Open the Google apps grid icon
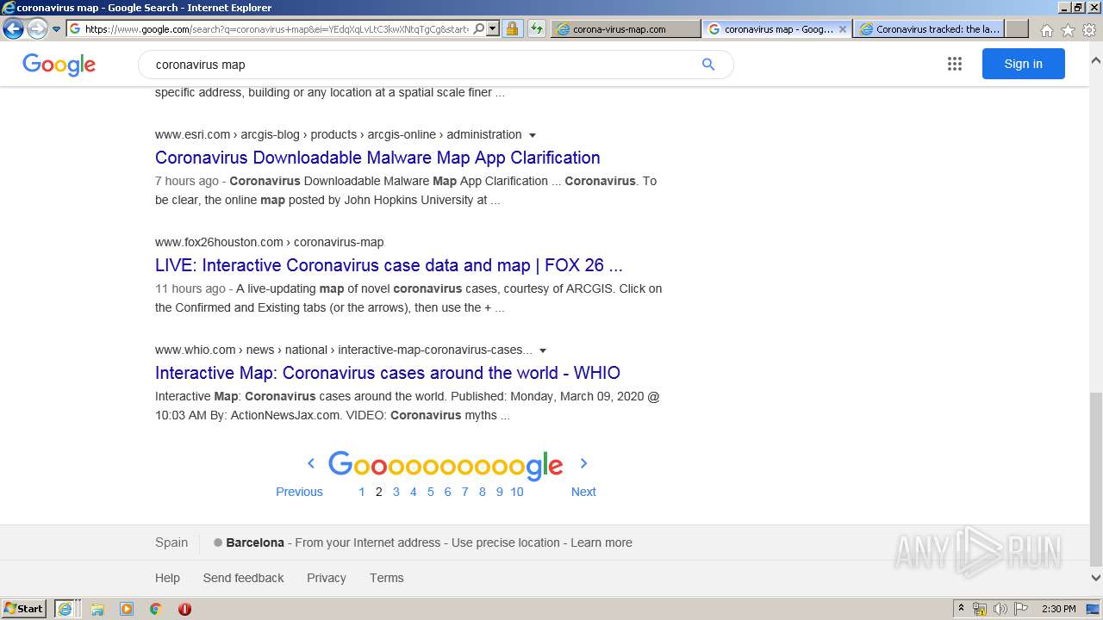 [955, 64]
